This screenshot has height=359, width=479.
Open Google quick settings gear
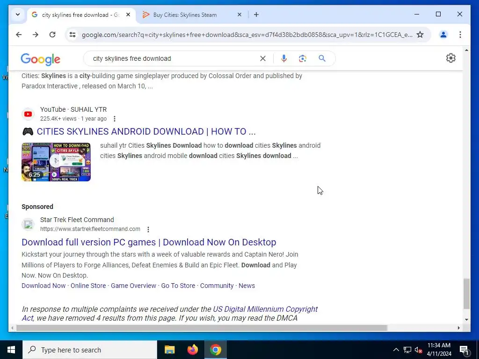[450, 58]
